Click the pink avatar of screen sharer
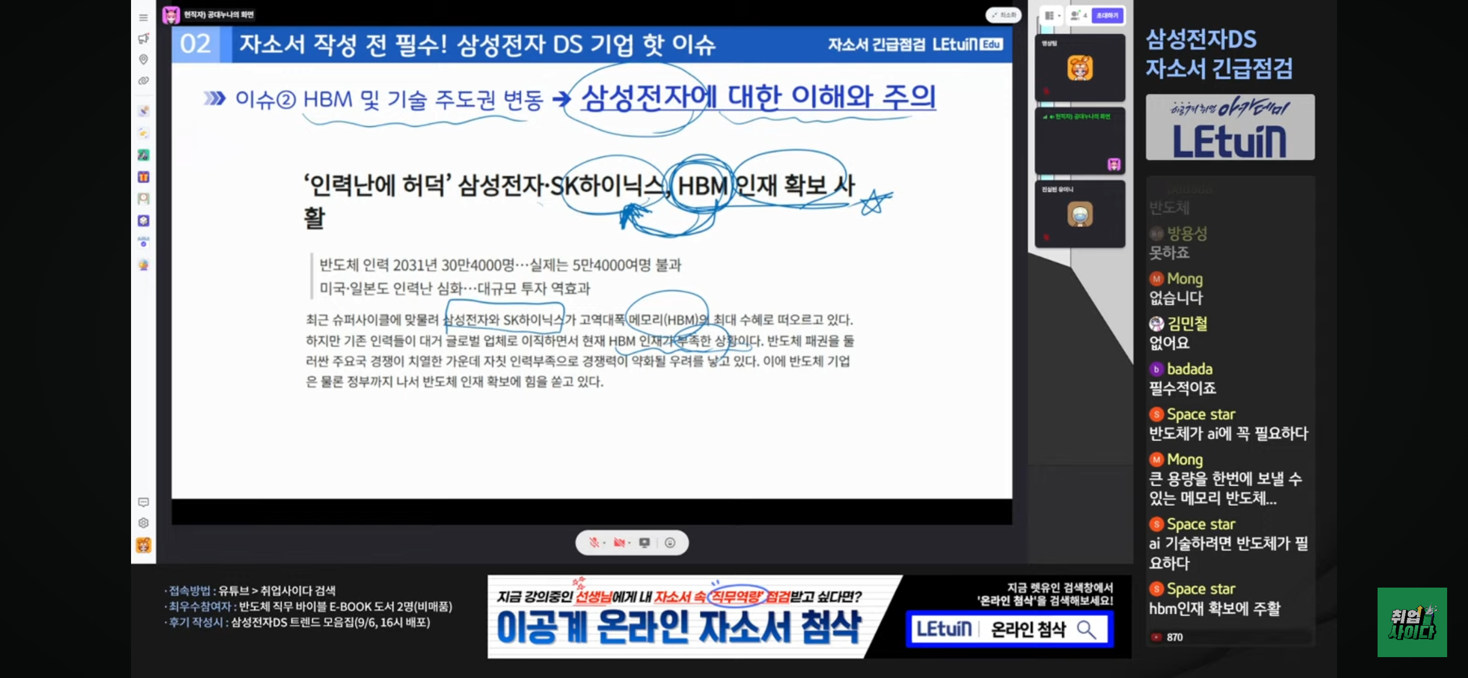 (171, 14)
